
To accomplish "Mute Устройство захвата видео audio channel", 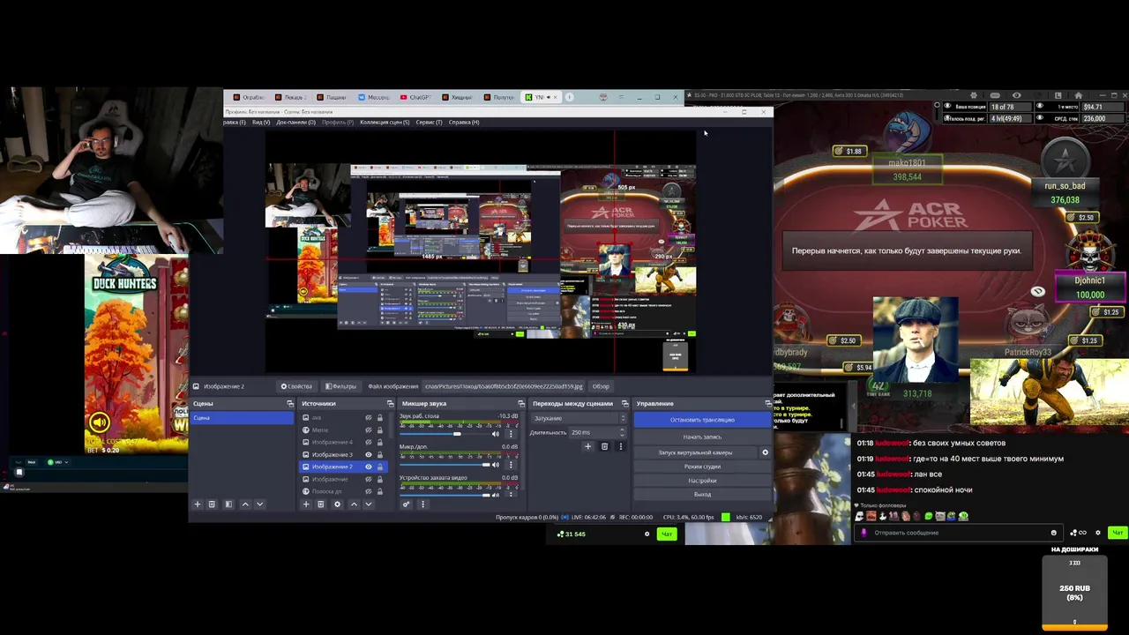I will 495,494.
